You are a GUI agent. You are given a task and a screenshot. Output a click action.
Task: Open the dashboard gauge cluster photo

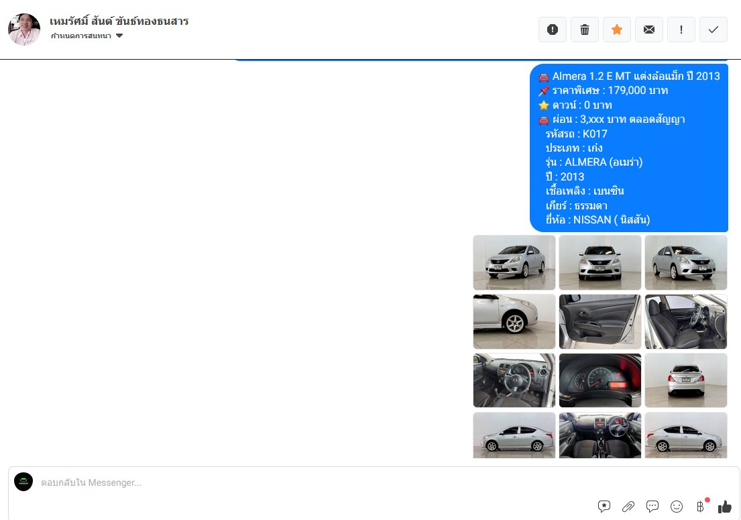pyautogui.click(x=600, y=380)
